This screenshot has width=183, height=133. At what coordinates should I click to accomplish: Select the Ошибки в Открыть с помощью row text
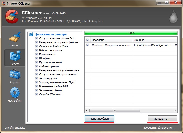click(111, 45)
